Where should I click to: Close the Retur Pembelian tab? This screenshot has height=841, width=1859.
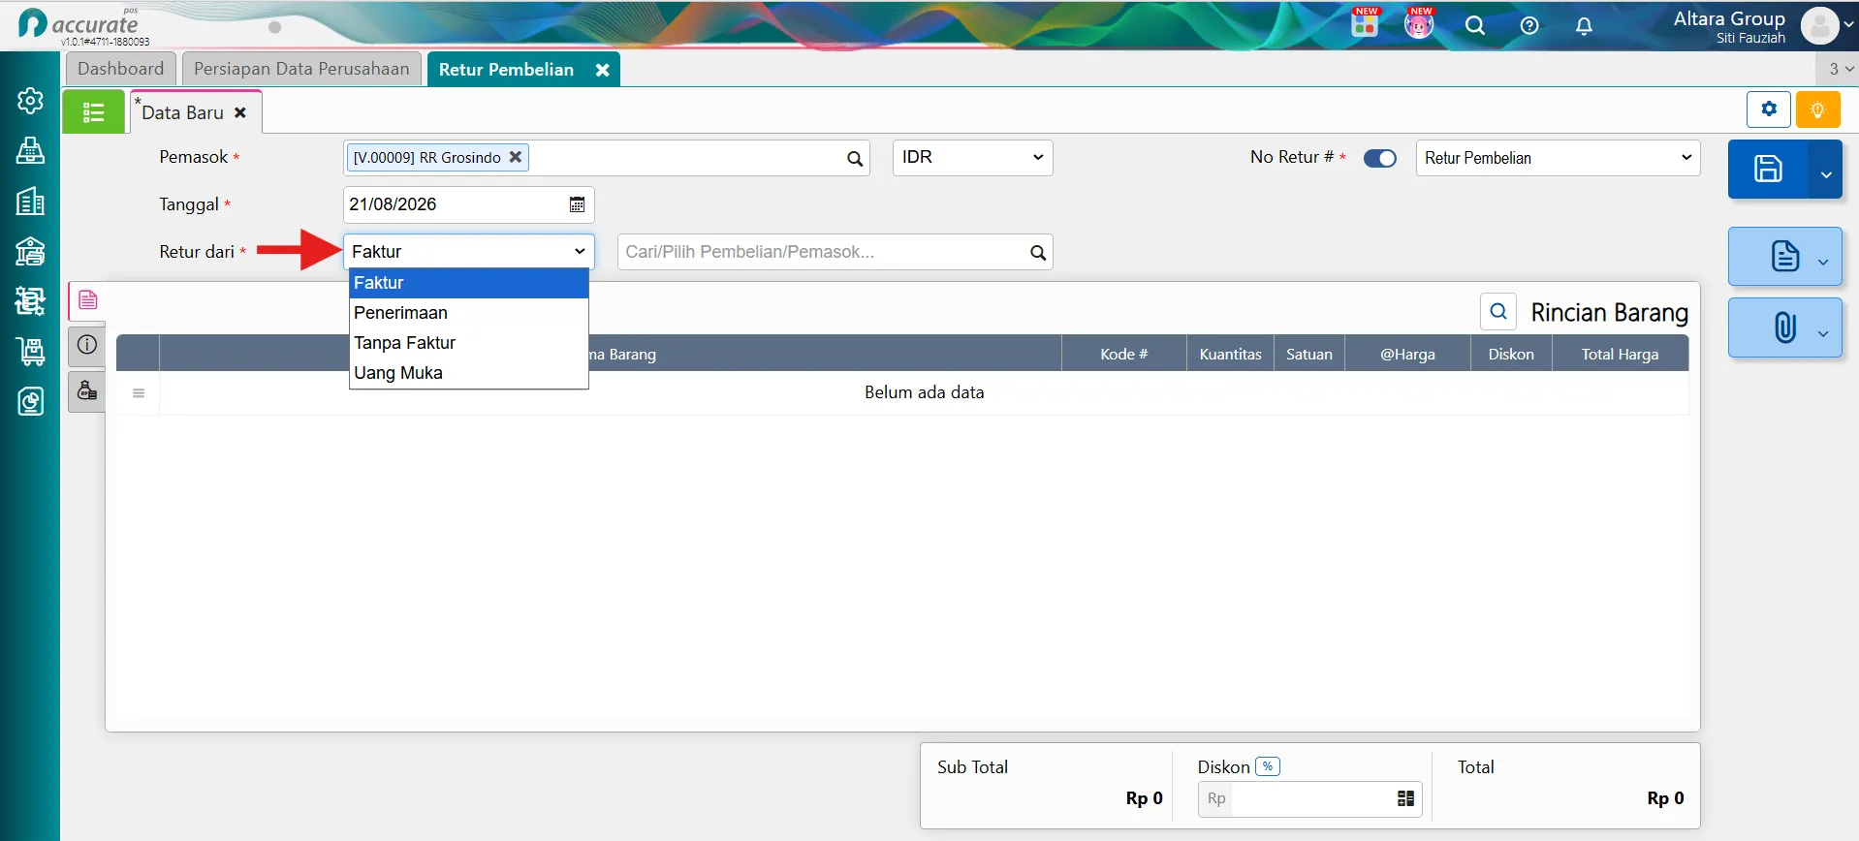tap(602, 70)
